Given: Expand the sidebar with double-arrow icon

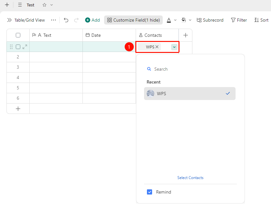Looking at the screenshot, I should (x=9, y=20).
